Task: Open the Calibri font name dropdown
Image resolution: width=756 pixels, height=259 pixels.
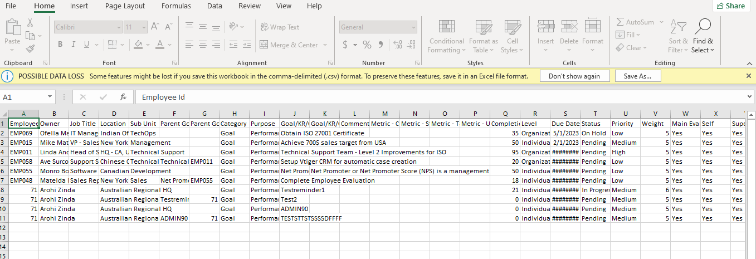Action: [119, 27]
